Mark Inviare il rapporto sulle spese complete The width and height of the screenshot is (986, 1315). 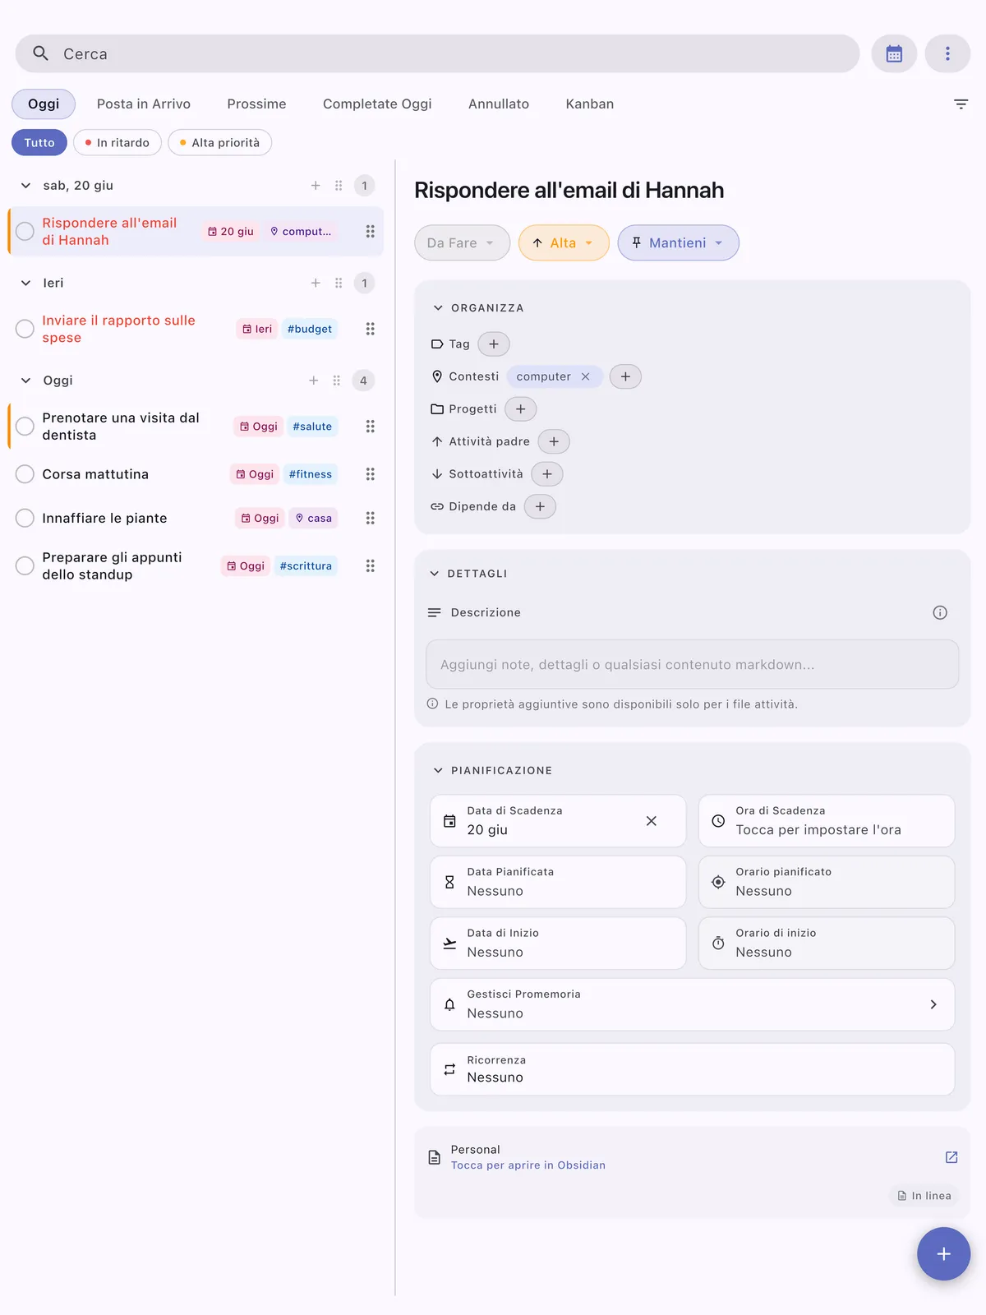(25, 329)
